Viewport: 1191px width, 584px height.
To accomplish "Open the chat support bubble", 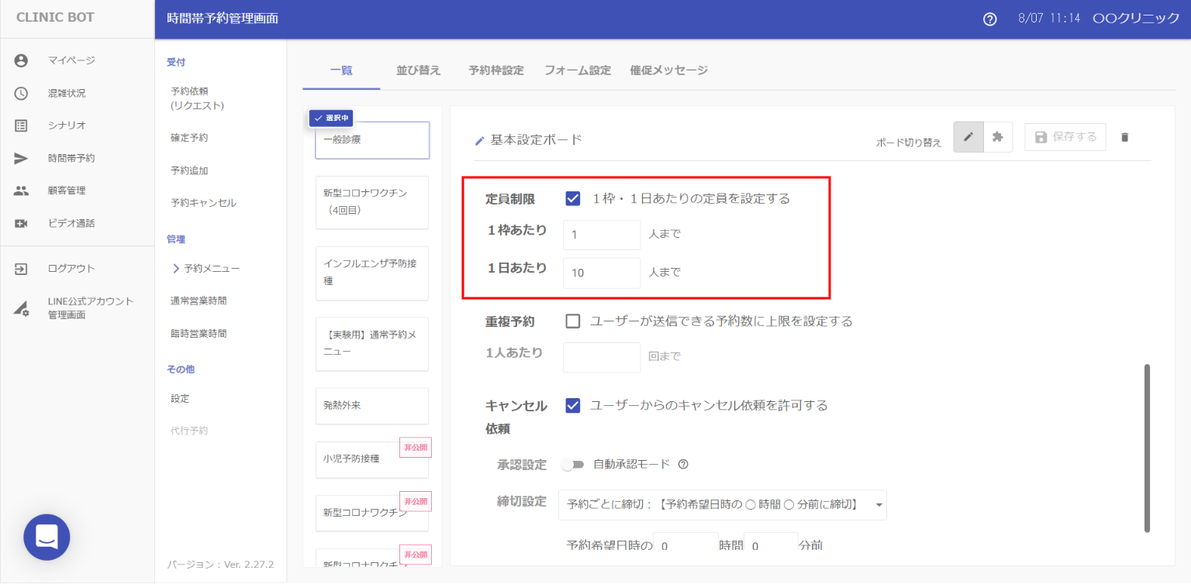I will click(x=47, y=537).
